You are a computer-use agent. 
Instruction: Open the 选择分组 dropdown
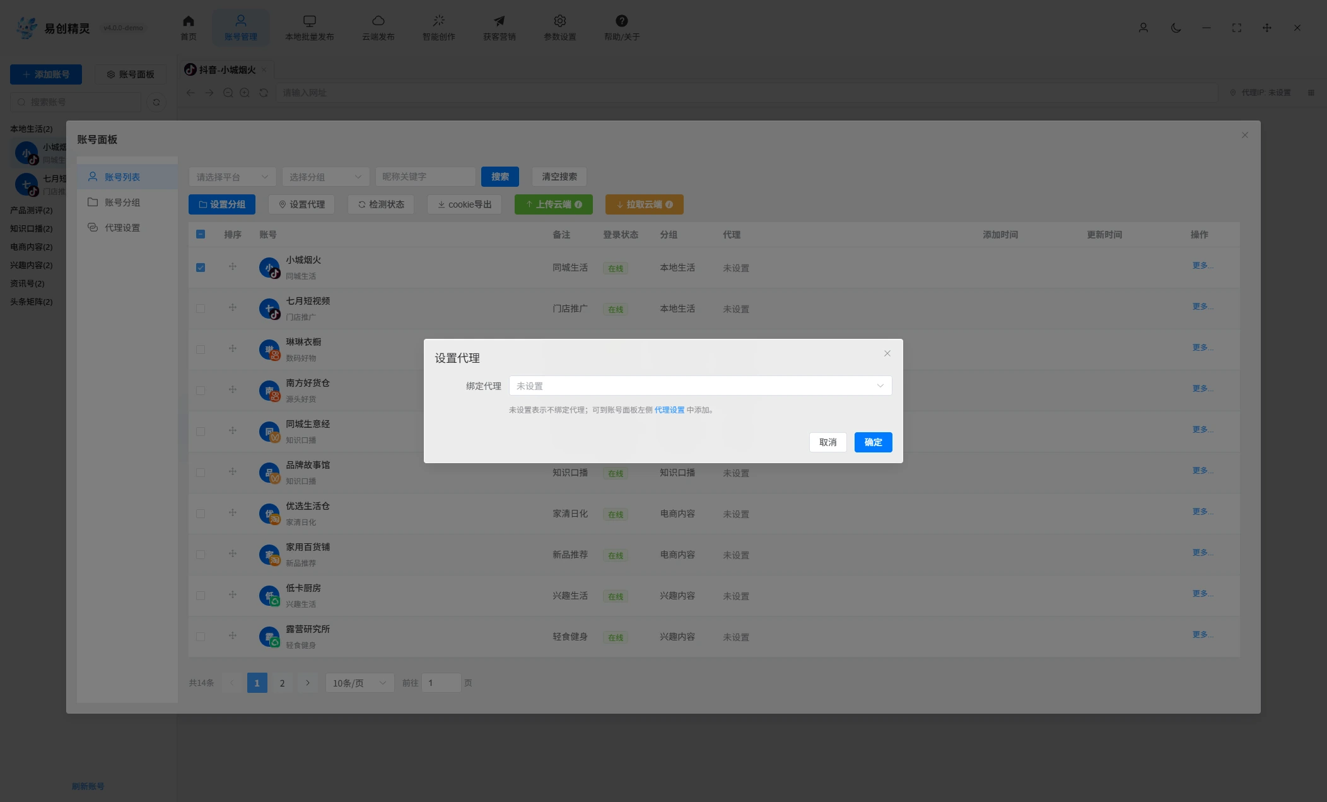pos(325,177)
